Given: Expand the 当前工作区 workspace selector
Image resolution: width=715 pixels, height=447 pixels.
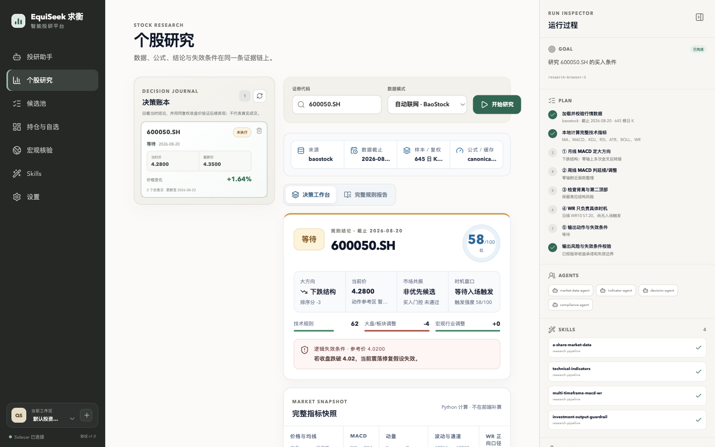Looking at the screenshot, I should [x=53, y=415].
